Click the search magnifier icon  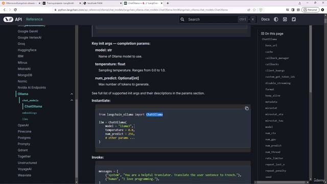pos(182,19)
